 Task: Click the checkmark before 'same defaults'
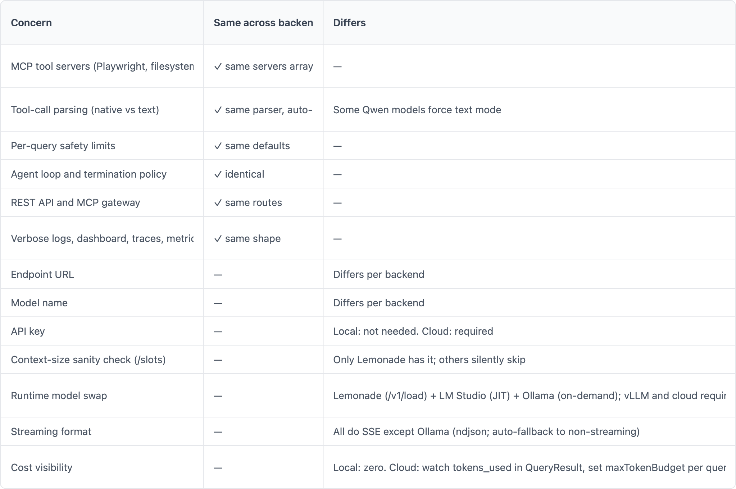[x=218, y=146]
